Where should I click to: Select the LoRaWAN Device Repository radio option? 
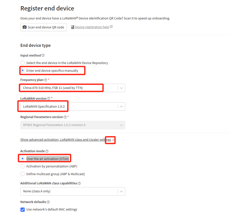click(23, 63)
